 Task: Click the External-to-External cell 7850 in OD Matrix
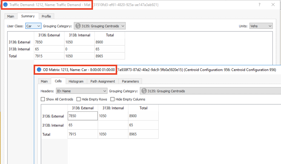tap(83, 116)
